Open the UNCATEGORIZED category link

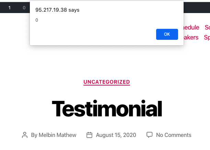pos(107,82)
